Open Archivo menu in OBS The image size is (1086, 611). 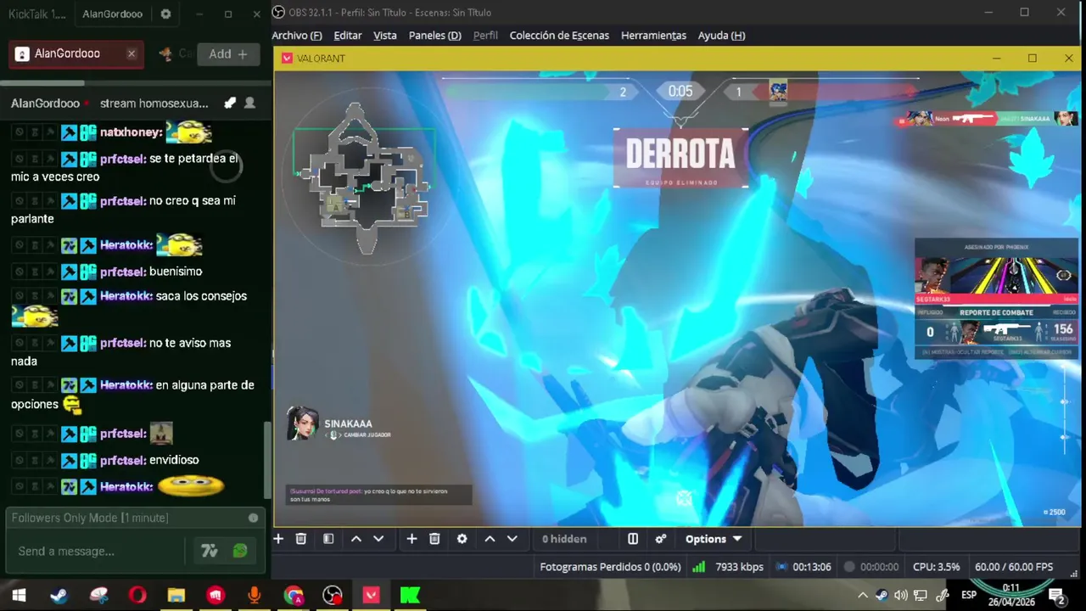tap(297, 36)
